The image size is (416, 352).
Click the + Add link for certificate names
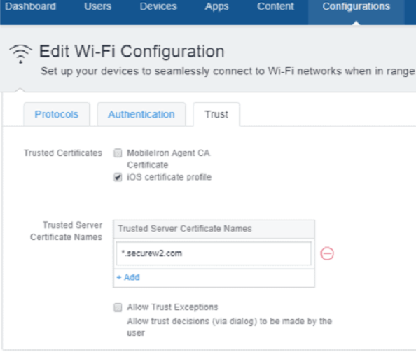(128, 277)
